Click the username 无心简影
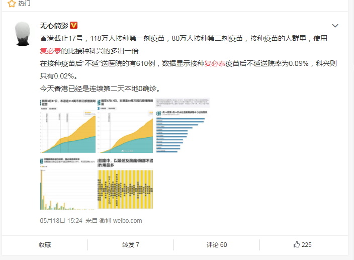Viewport: 354px width, 260px height. [54, 26]
